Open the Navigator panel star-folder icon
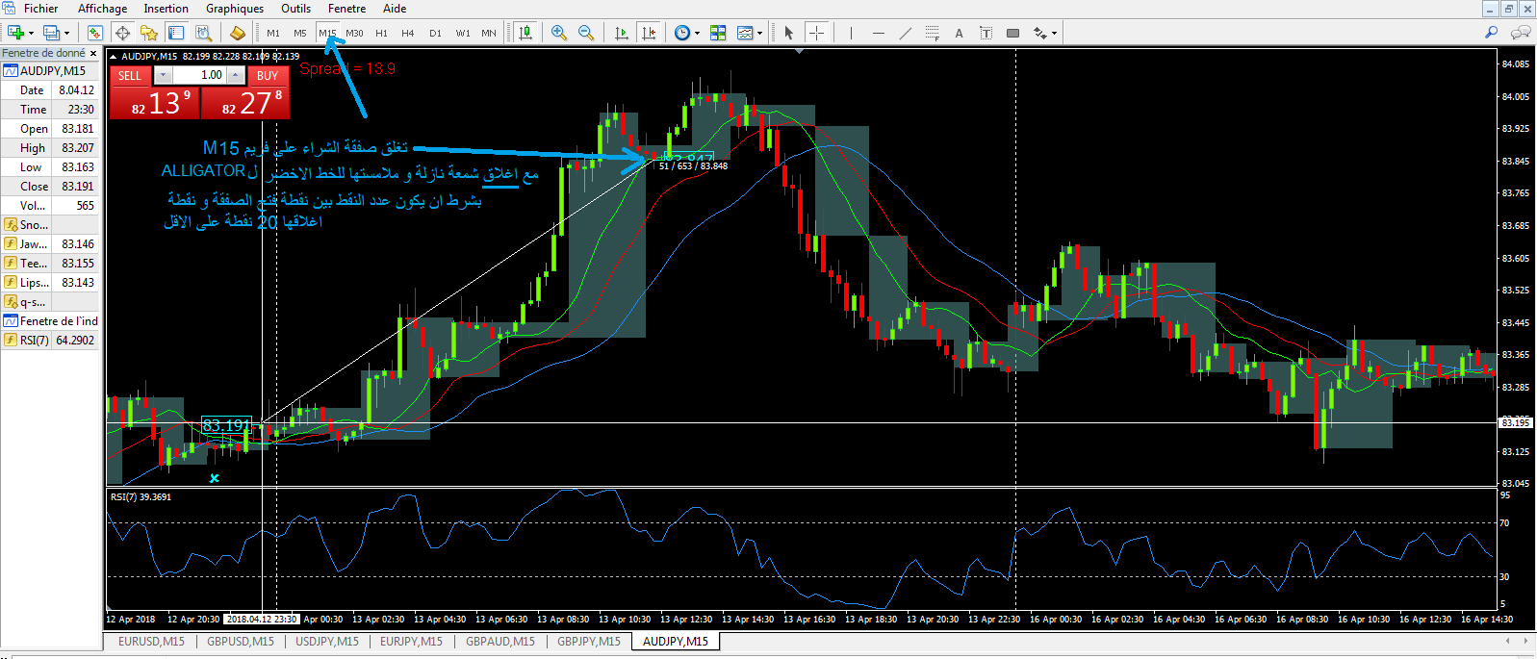The width and height of the screenshot is (1537, 659). coord(148,33)
